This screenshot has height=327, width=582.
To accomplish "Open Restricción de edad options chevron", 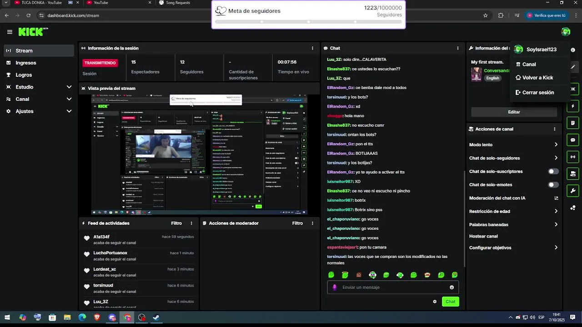I will (556, 211).
